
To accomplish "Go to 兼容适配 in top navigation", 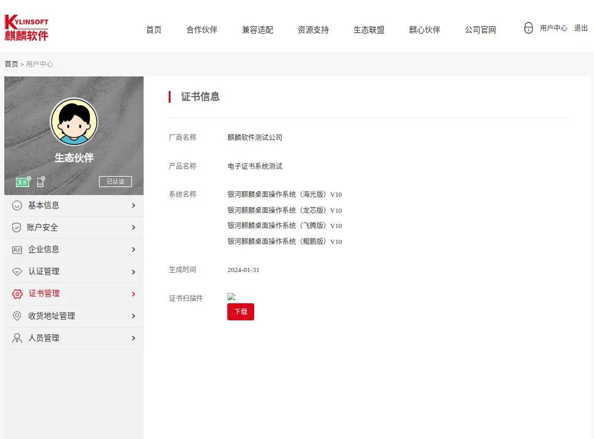I will (257, 30).
